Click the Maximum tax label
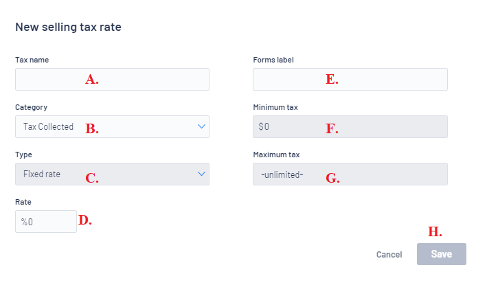487x285 pixels. click(276, 155)
